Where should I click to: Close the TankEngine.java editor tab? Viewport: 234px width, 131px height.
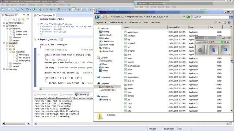(54, 15)
